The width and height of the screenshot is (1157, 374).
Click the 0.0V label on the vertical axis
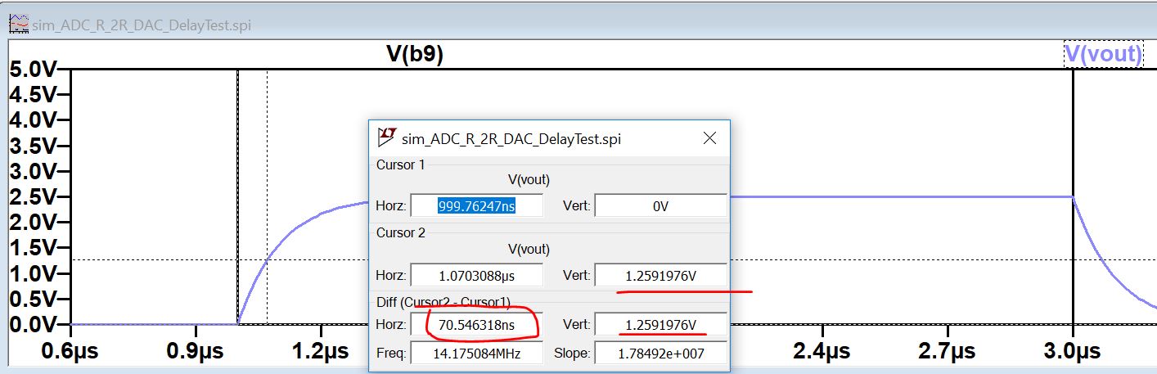[x=33, y=325]
